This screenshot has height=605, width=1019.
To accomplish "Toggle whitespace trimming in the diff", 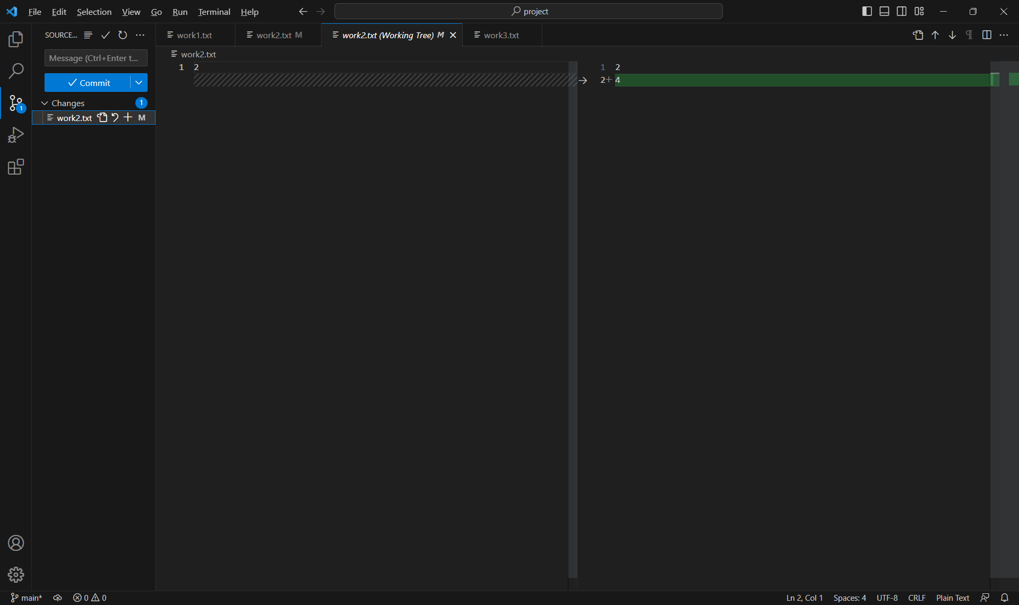I will coord(969,35).
